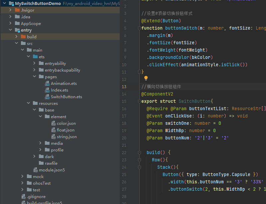Open float.json resource file

[x=66, y=130]
